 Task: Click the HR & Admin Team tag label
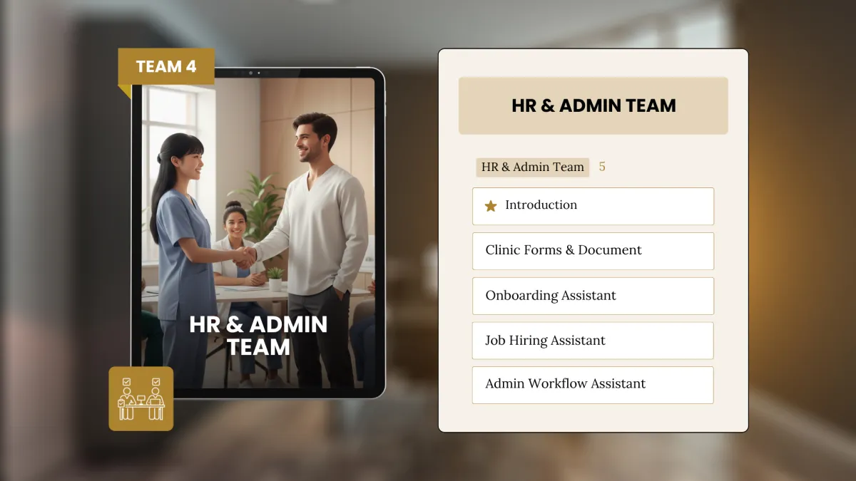pyautogui.click(x=533, y=167)
